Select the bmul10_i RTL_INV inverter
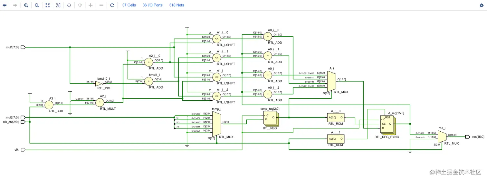Viewport: 487px width, 181px height. coord(99,84)
